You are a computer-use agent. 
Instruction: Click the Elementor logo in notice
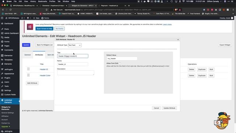30,27
